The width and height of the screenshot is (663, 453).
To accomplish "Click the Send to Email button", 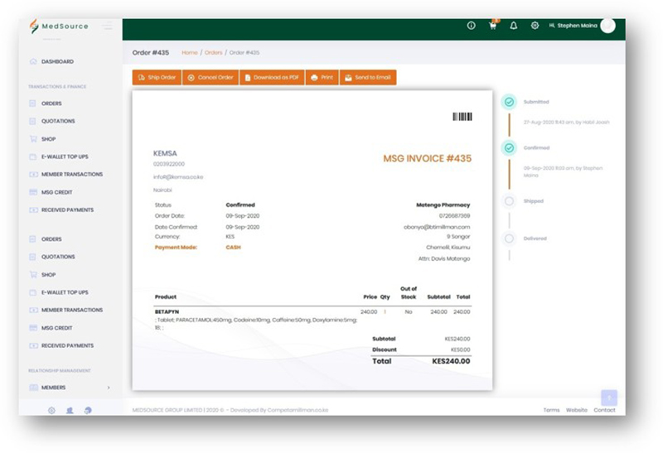I will 368,77.
